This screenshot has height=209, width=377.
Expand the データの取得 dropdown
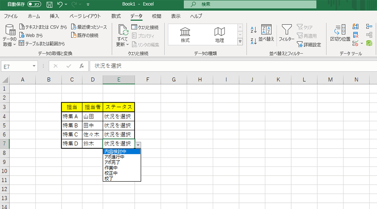10,44
